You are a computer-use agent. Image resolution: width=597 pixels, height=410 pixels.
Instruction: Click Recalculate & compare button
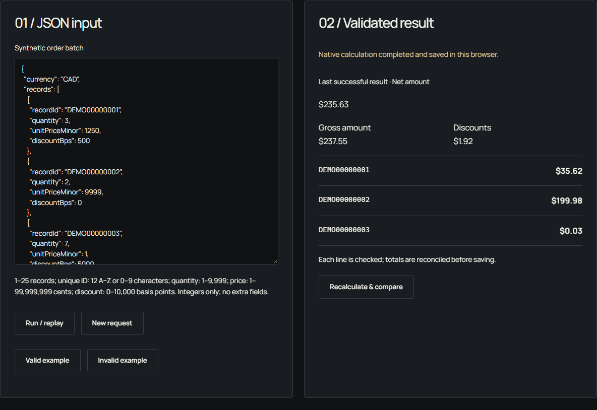point(366,287)
